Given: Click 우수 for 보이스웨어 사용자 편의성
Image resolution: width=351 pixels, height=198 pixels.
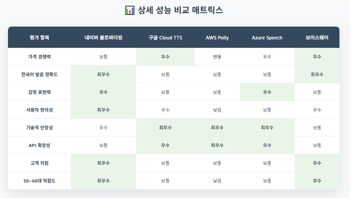Looking at the screenshot, I should click(317, 109).
